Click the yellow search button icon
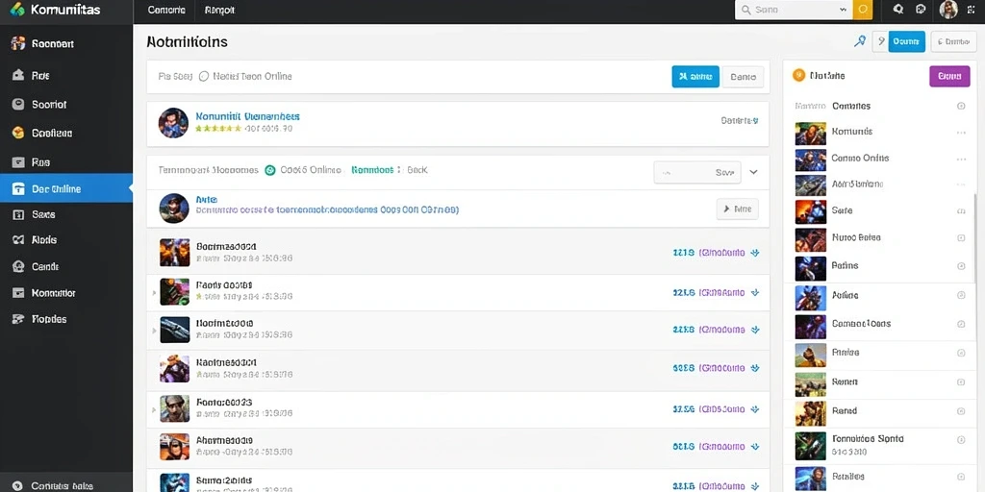 (x=863, y=10)
